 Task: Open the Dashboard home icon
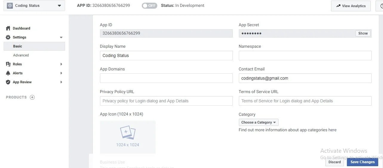tap(8, 28)
